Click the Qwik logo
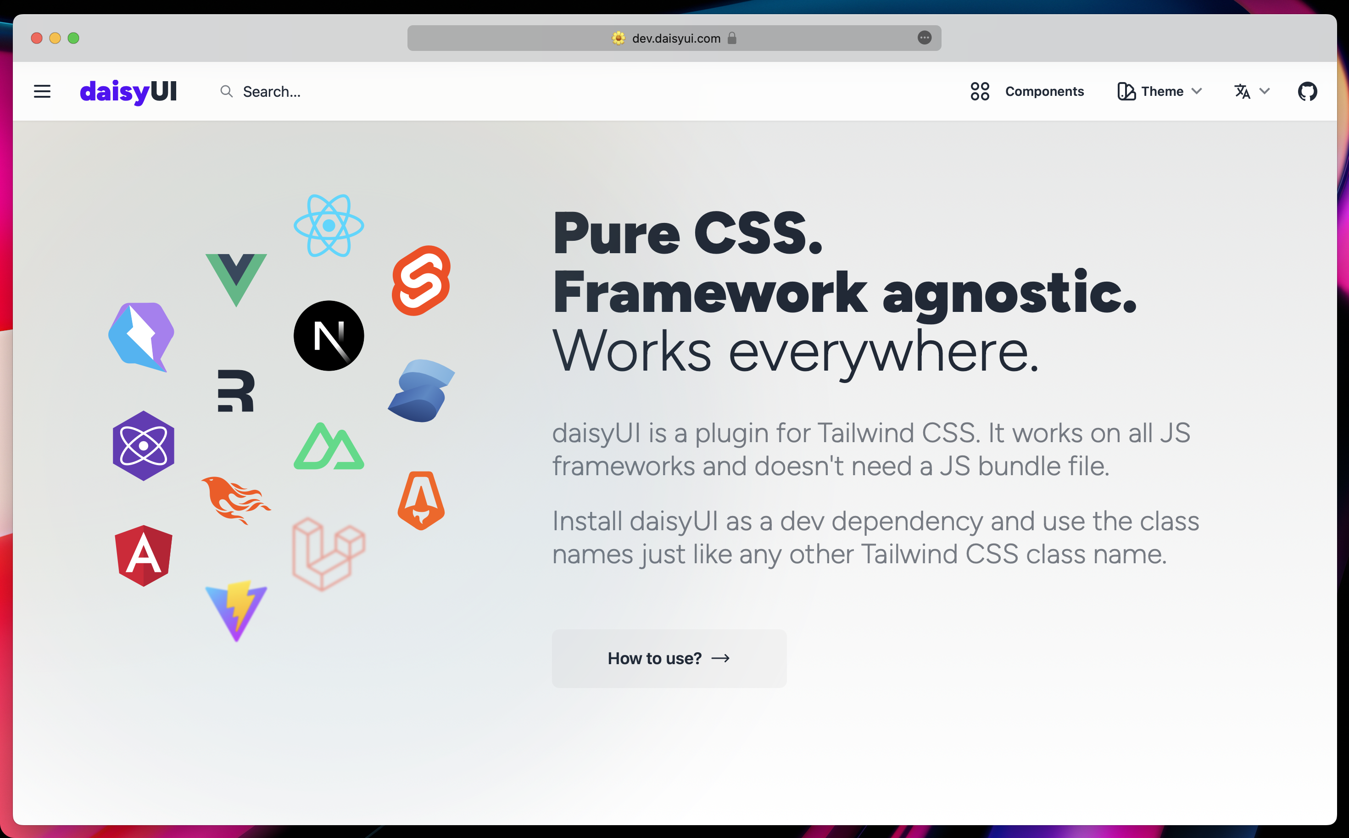This screenshot has width=1349, height=838. [x=142, y=337]
